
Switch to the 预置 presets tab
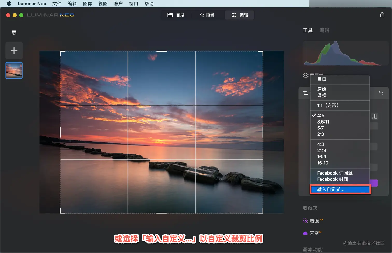coord(207,15)
